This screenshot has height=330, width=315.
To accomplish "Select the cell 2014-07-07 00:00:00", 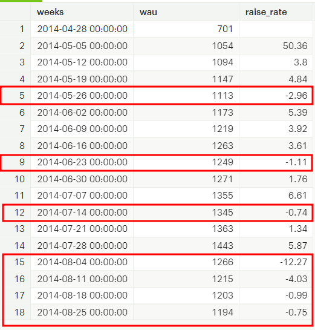I will (82, 196).
